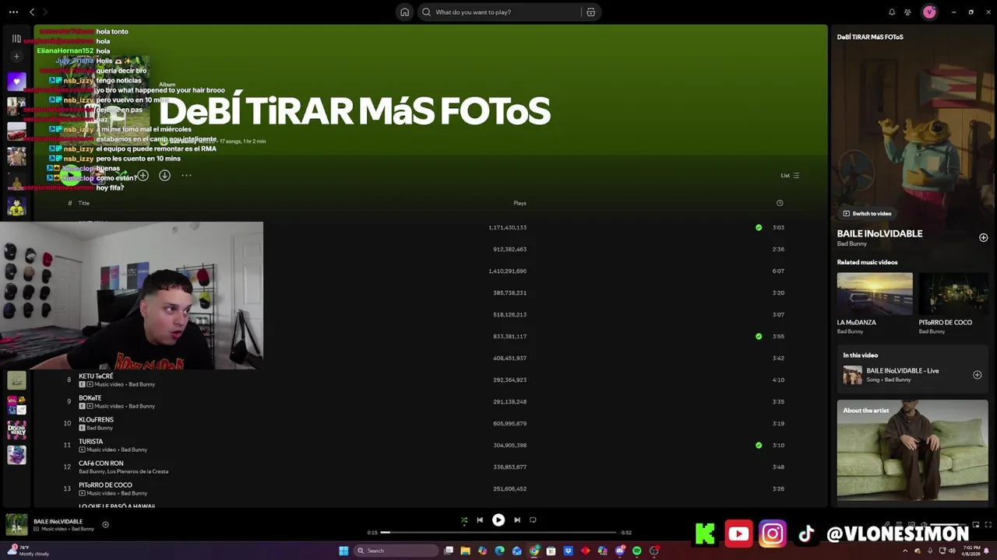The height and width of the screenshot is (560, 997).
Task: Sort by Plays column header
Action: coord(520,203)
